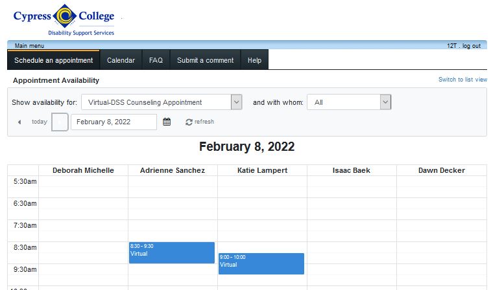Click Appointment Availability heading
This screenshot has height=290, width=491.
[56, 80]
